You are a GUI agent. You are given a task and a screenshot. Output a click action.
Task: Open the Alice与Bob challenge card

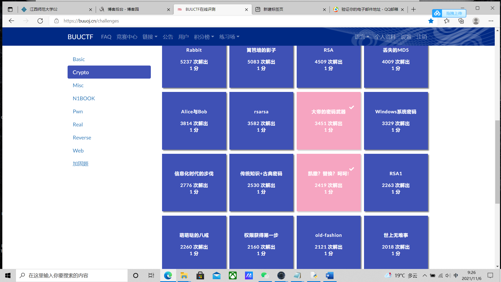(x=194, y=121)
